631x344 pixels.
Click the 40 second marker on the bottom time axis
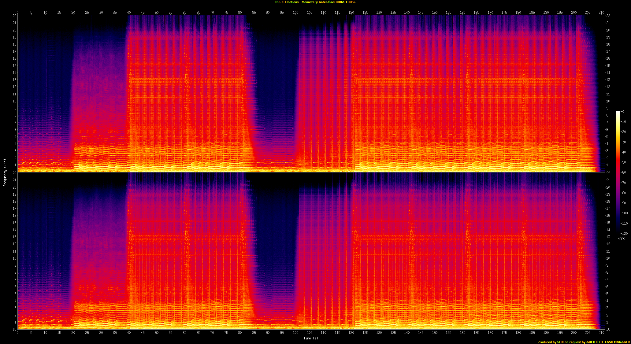tap(129, 333)
